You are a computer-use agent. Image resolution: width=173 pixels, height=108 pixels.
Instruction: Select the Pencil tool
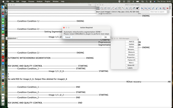coord(153,8)
